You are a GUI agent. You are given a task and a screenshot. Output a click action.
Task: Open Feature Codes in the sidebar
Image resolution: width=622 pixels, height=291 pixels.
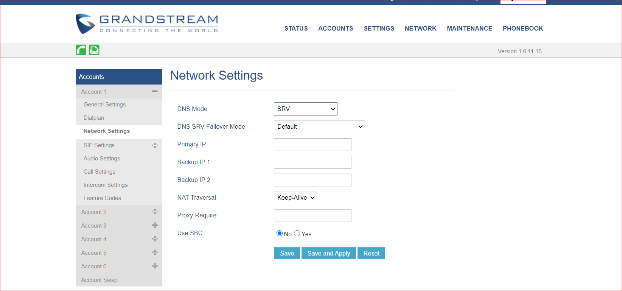(102, 198)
